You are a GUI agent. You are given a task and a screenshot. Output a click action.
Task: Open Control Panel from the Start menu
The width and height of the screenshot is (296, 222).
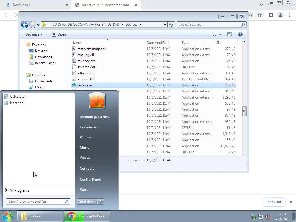click(x=90, y=179)
